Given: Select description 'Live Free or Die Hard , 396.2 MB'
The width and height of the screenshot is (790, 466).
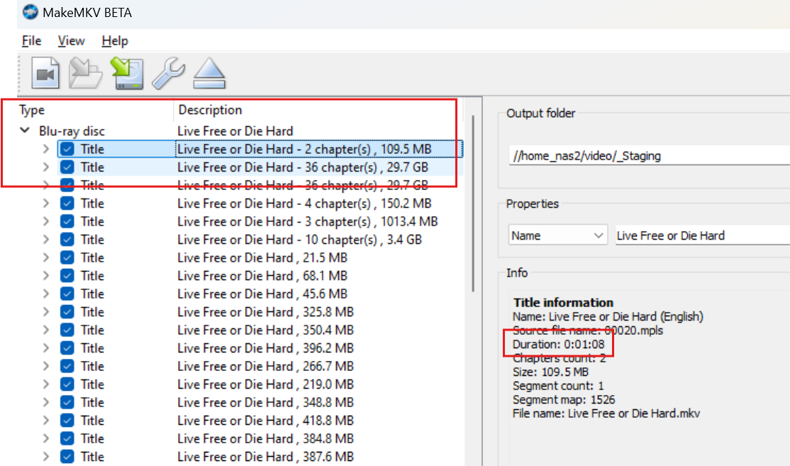Looking at the screenshot, I should pyautogui.click(x=265, y=349).
